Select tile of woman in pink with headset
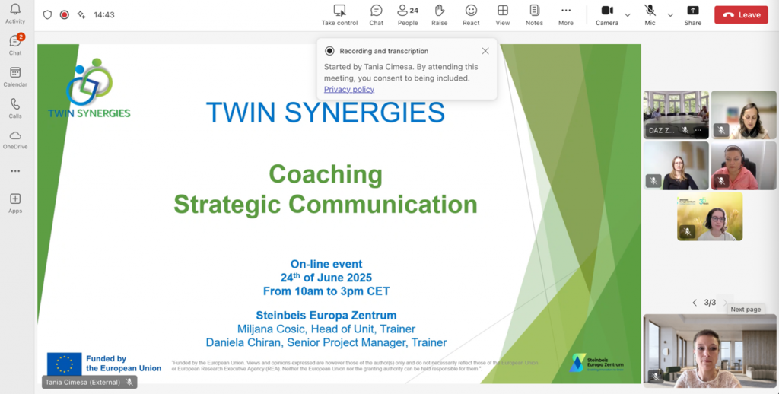Image resolution: width=779 pixels, height=394 pixels. coord(743,166)
